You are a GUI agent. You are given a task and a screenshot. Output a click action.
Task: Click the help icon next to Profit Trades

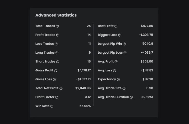click(58, 35)
